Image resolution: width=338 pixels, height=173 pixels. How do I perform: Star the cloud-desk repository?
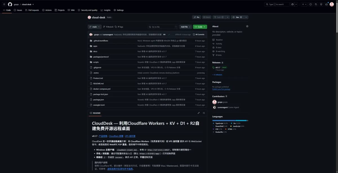[237, 17]
